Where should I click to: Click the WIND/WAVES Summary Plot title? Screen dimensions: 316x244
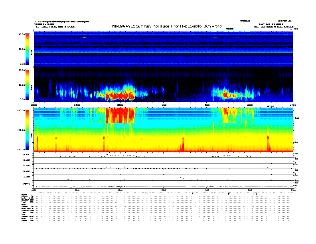pyautogui.click(x=166, y=26)
